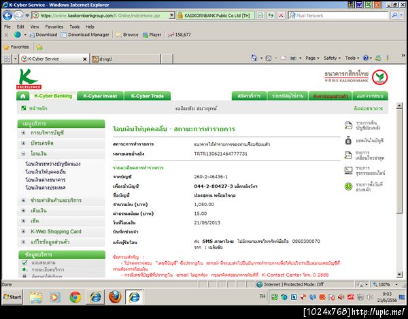The image size is (408, 319).
Task: Click the หน้าหลัก link
Action: tap(38, 108)
